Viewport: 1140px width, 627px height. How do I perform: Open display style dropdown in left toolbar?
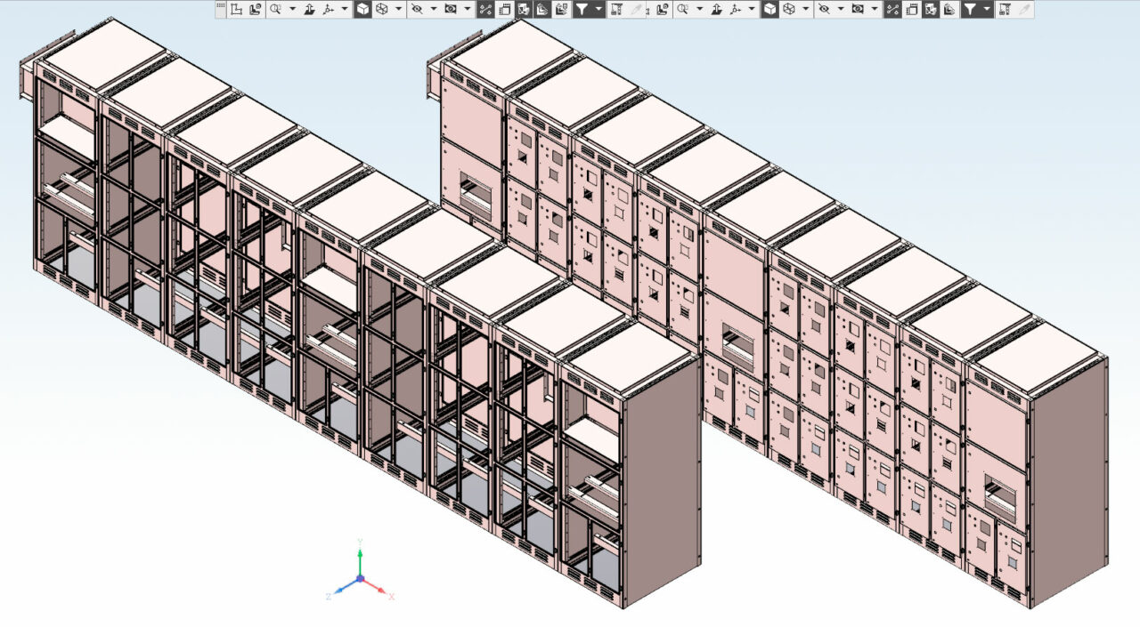398,9
